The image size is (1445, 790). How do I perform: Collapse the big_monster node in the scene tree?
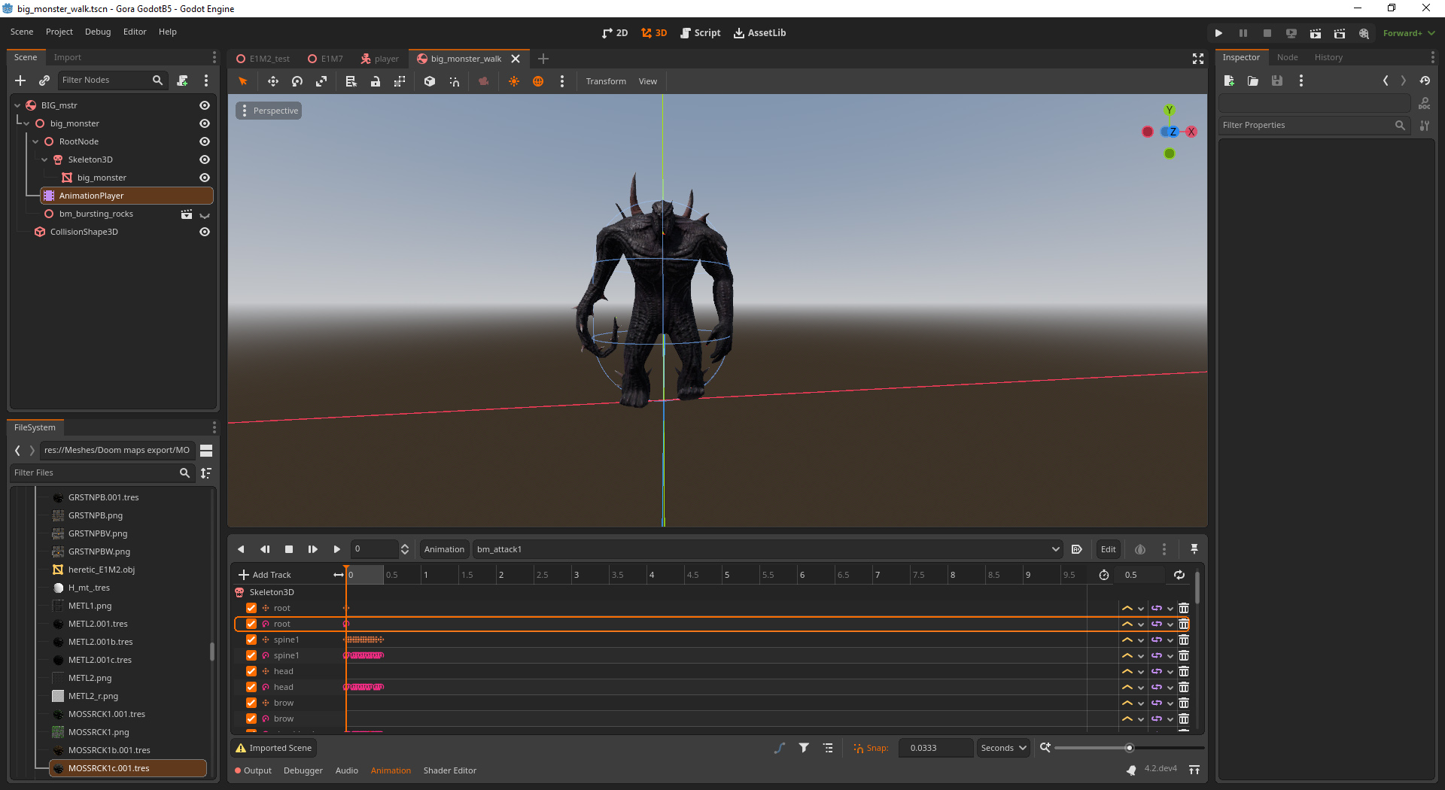click(27, 123)
